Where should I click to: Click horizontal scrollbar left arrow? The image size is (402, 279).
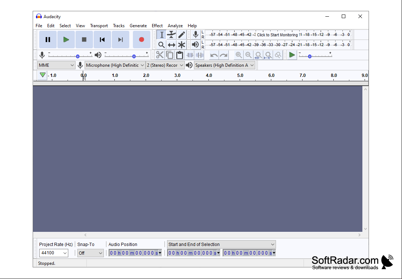pyautogui.click(x=85, y=235)
